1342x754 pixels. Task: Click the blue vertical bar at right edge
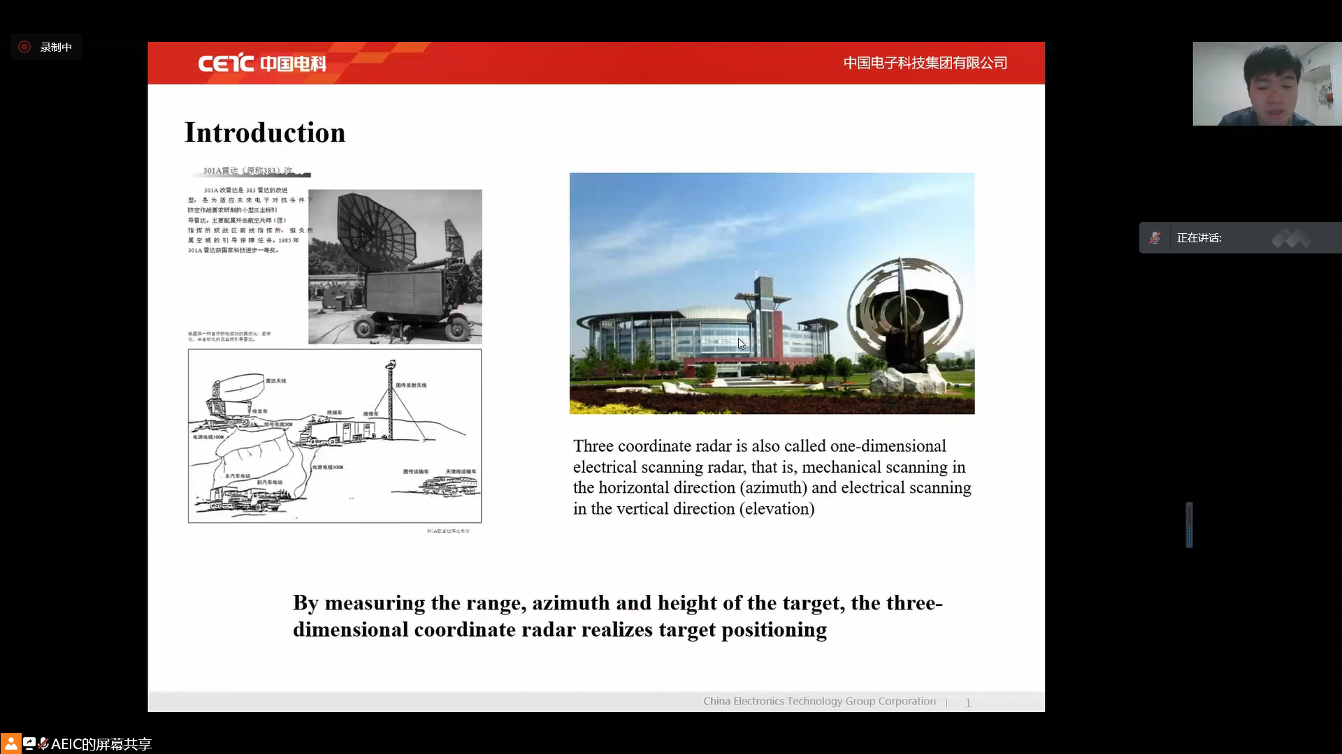pos(1189,525)
